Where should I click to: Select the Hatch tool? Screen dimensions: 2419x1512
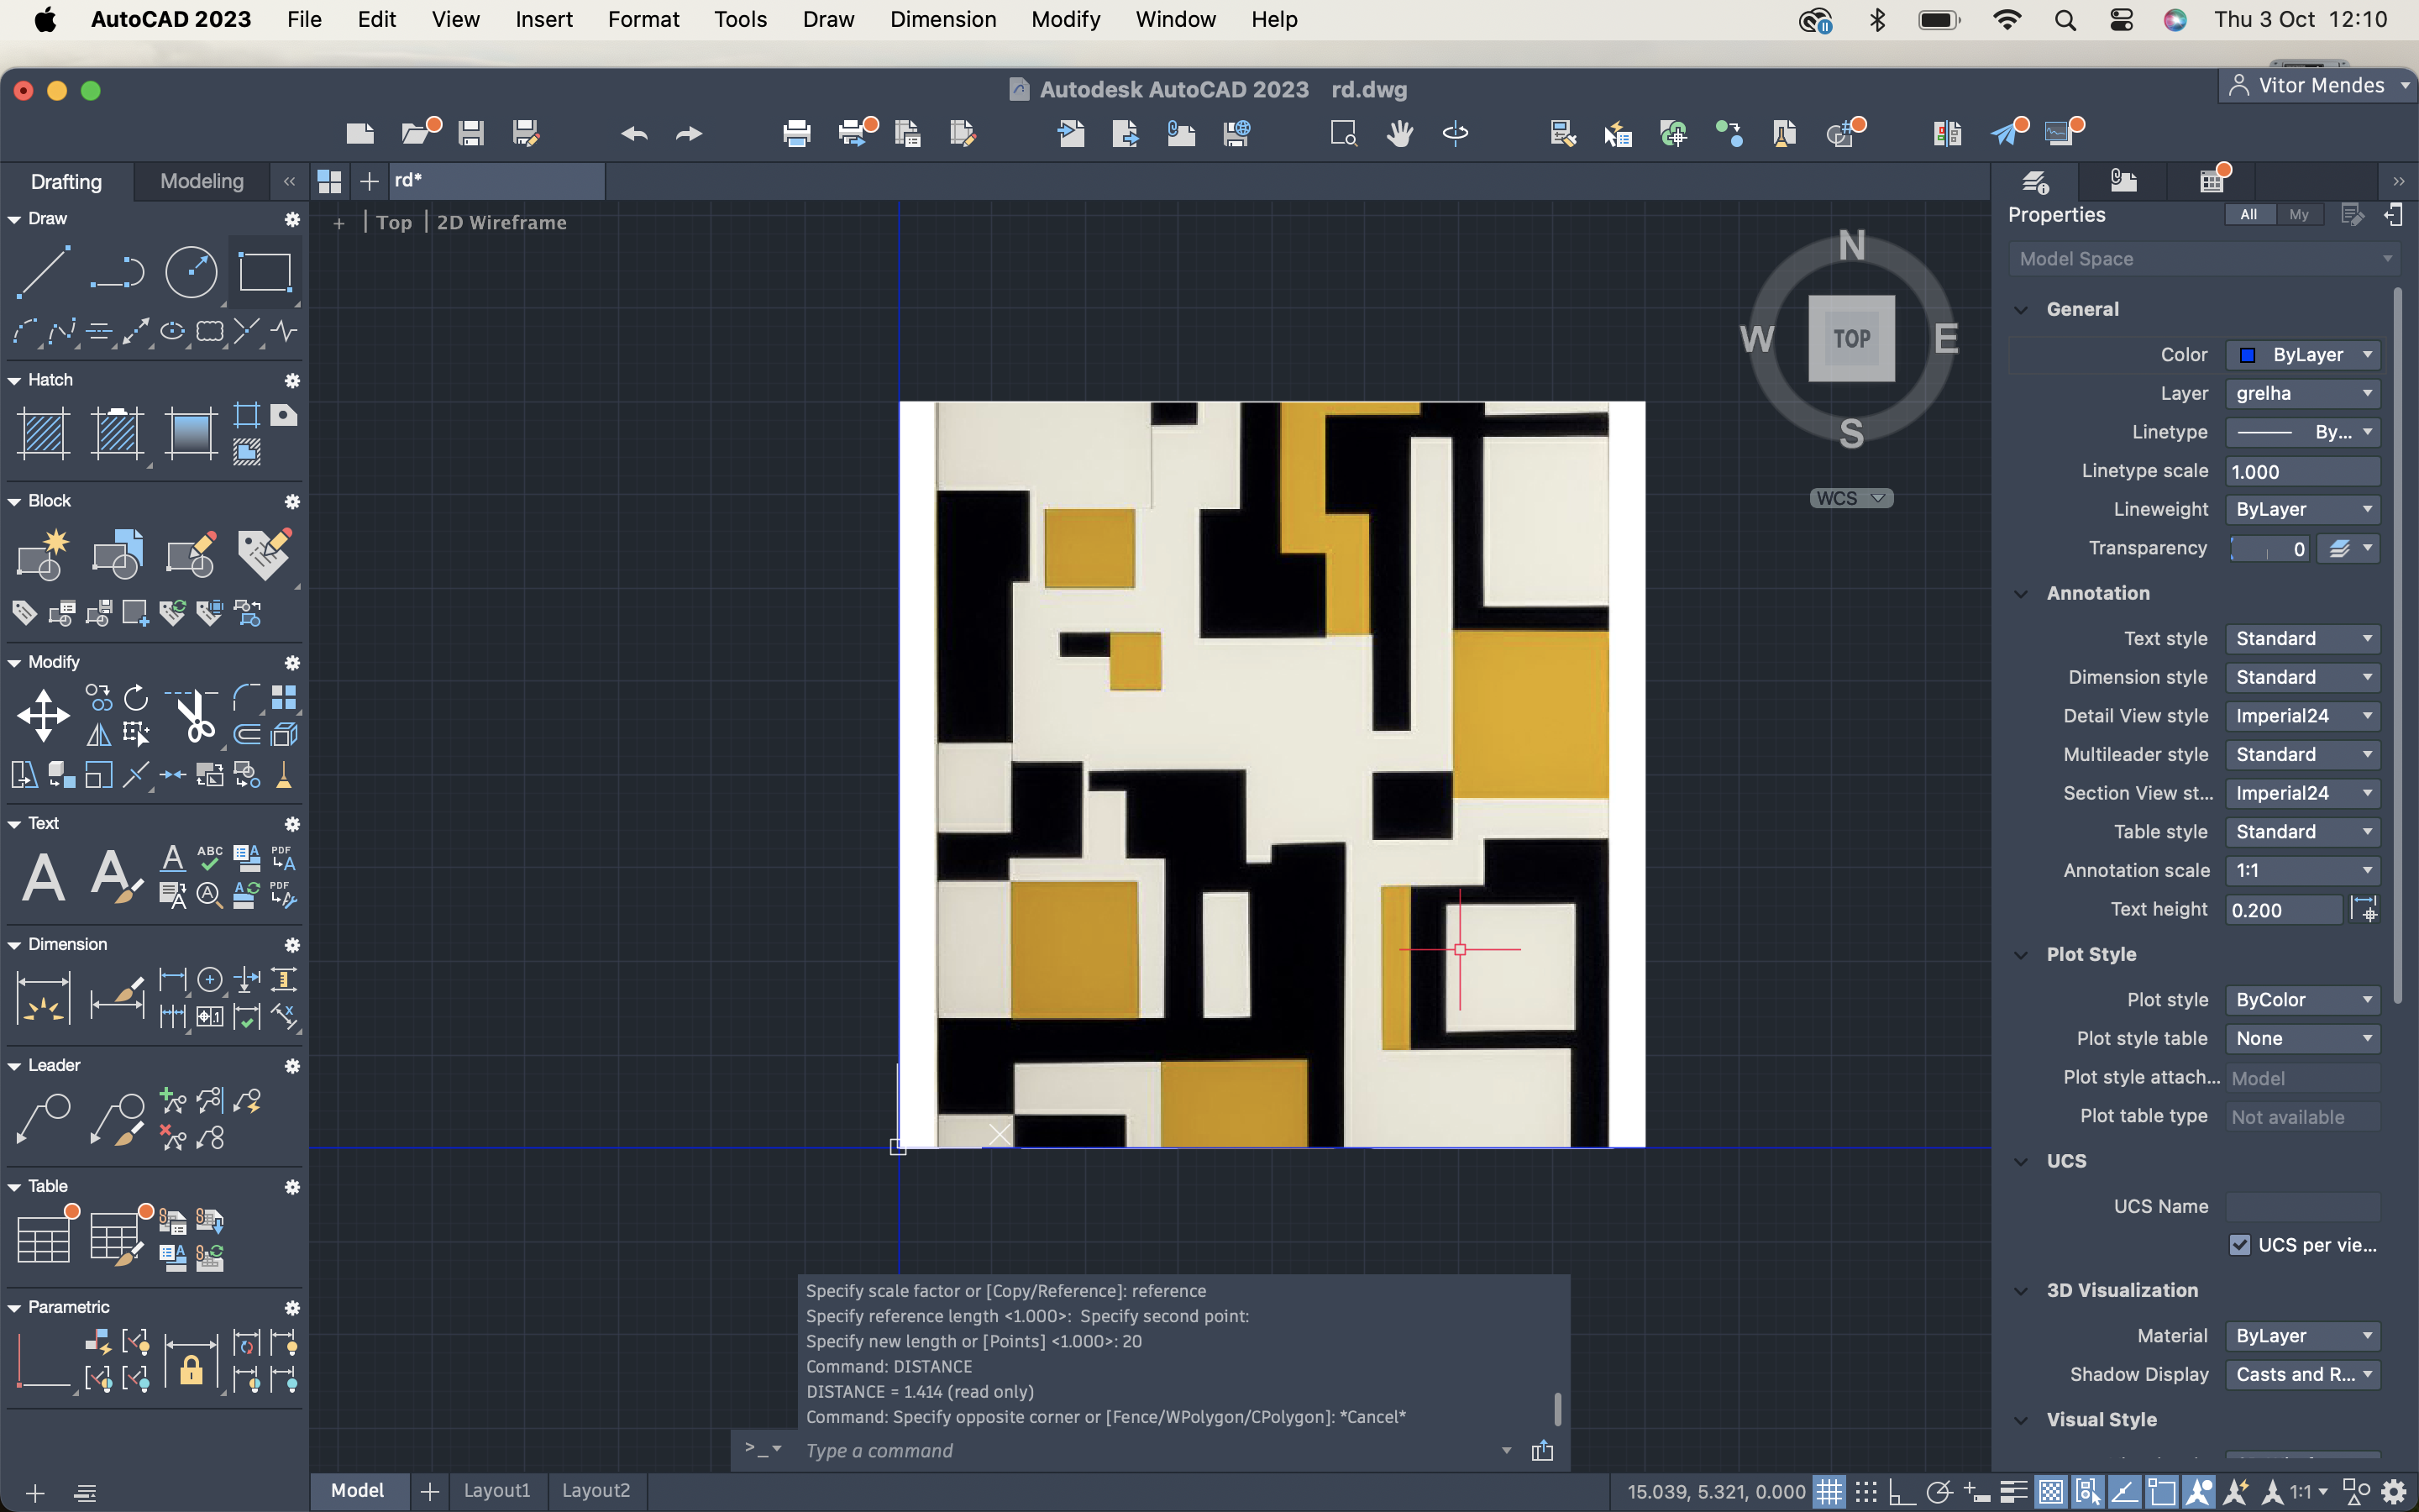point(43,433)
